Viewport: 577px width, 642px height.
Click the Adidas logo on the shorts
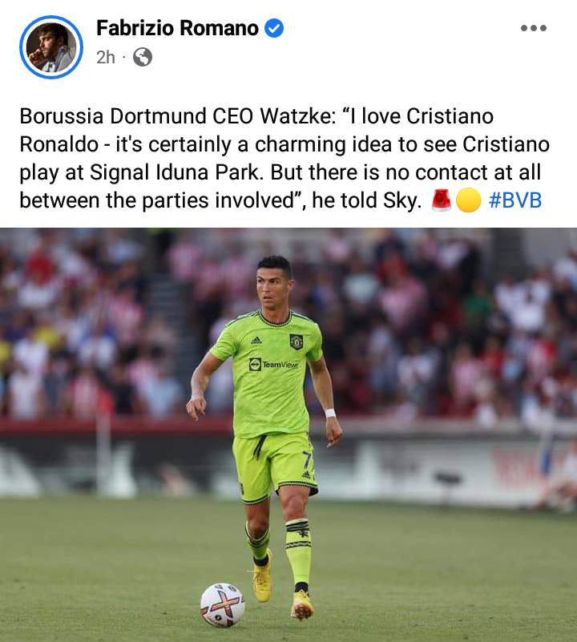pyautogui.click(x=306, y=474)
